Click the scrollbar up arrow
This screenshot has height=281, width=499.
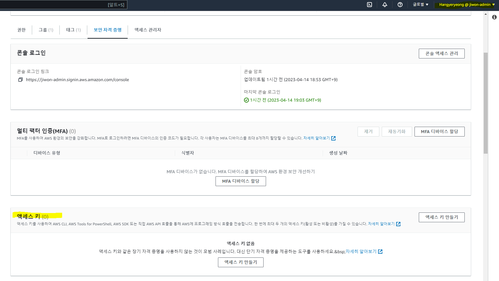(x=486, y=14)
